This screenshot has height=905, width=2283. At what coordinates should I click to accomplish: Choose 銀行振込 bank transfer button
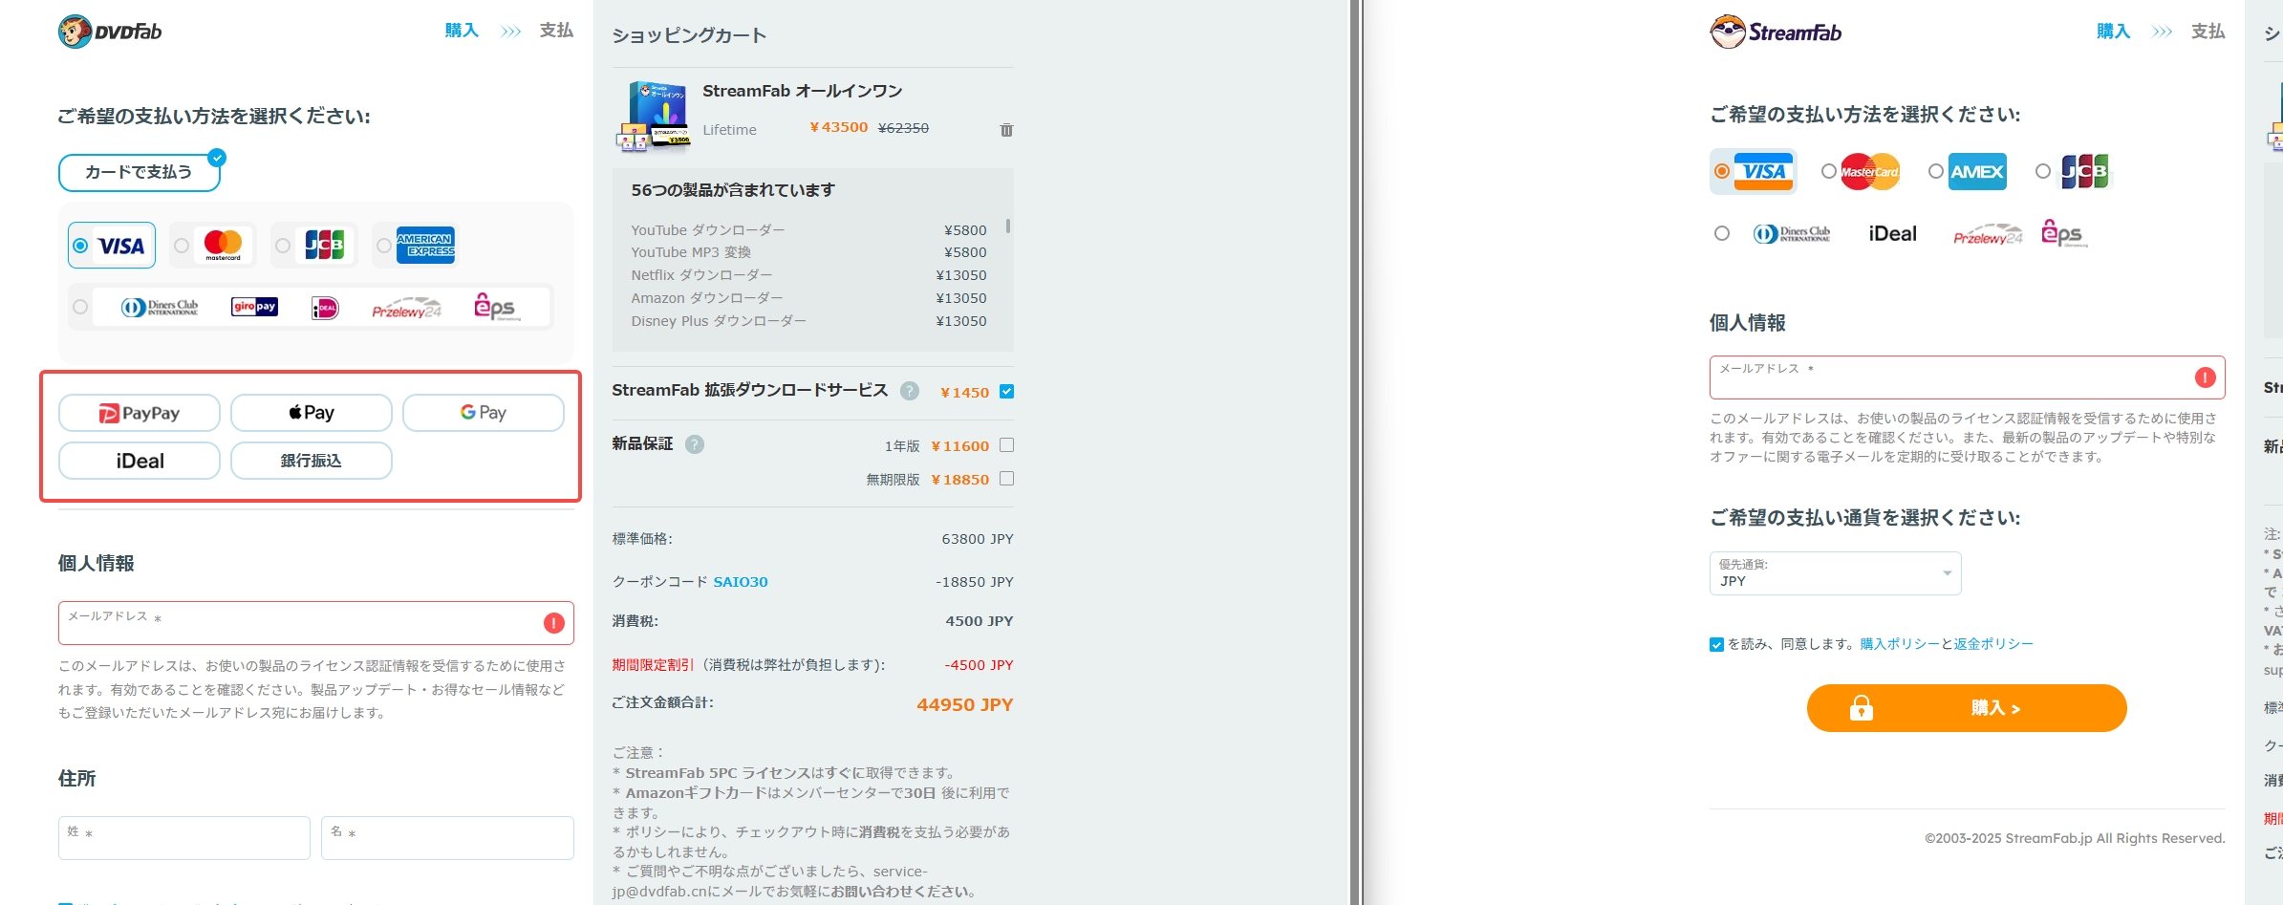(x=312, y=461)
